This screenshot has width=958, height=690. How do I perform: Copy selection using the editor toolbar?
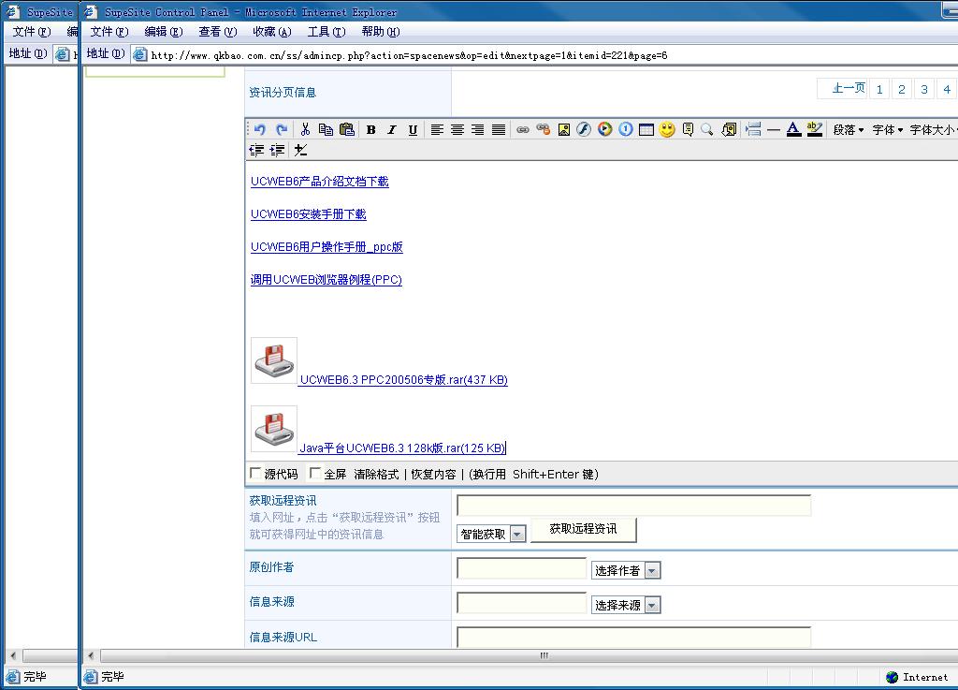pos(326,129)
